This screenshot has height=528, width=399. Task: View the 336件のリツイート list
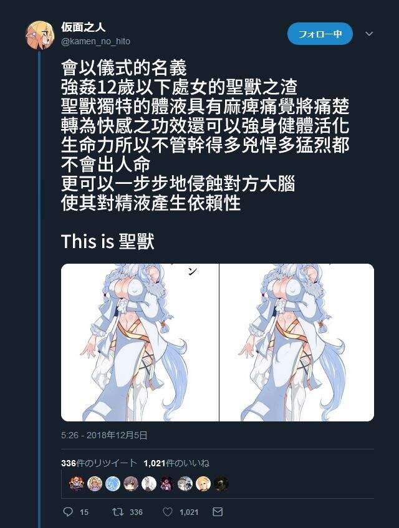coord(99,463)
